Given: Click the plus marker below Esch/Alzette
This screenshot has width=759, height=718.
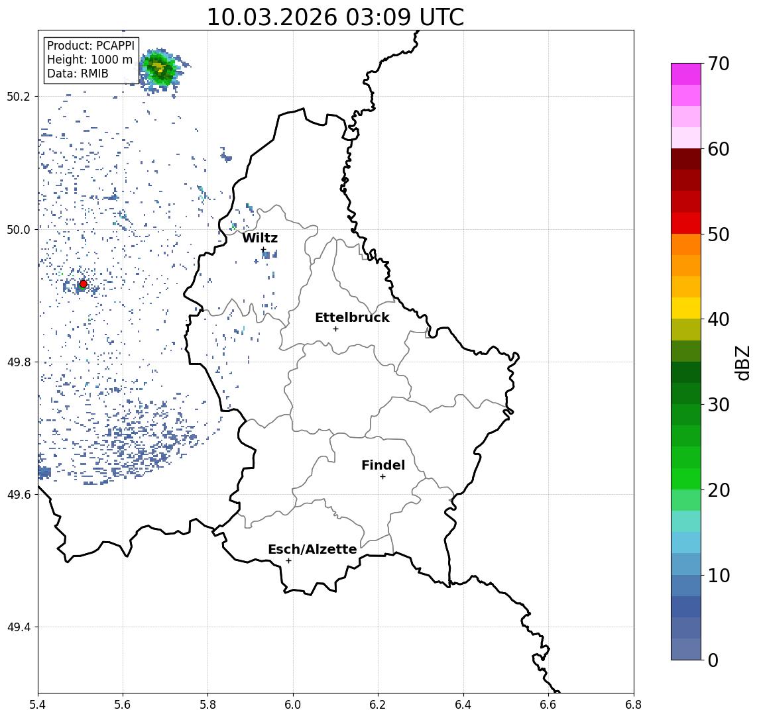Looking at the screenshot, I should click(288, 561).
